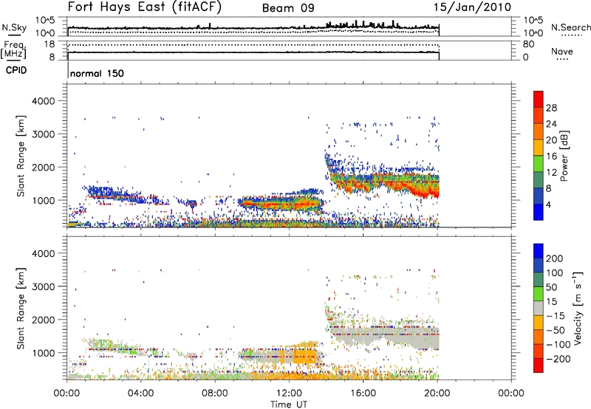Select the "Beam 09" header label
Viewport: 591px width, 409px height.
(x=288, y=8)
